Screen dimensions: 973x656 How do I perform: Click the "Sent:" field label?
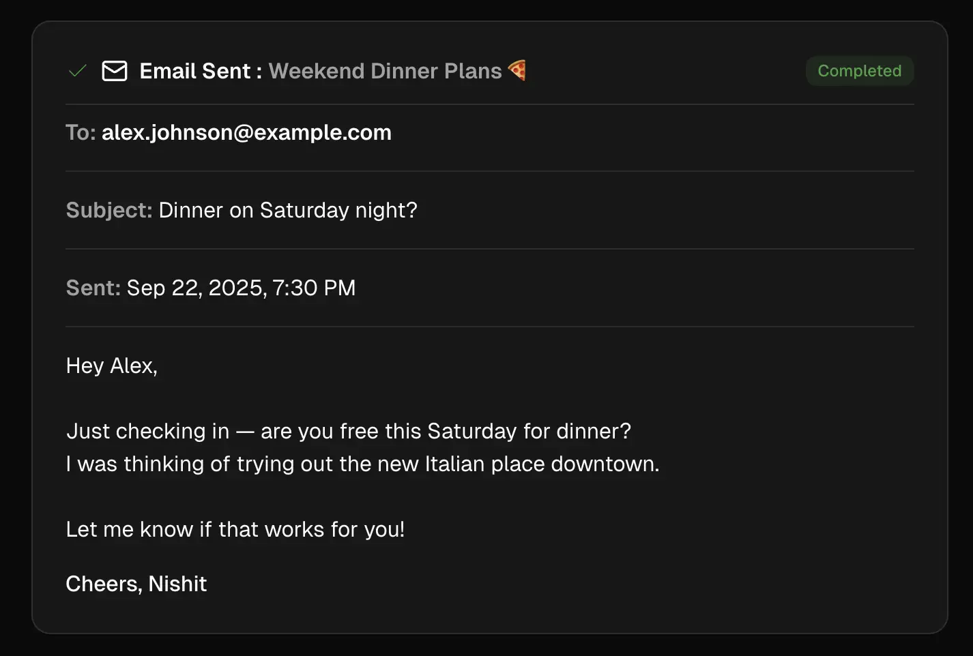pyautogui.click(x=93, y=288)
